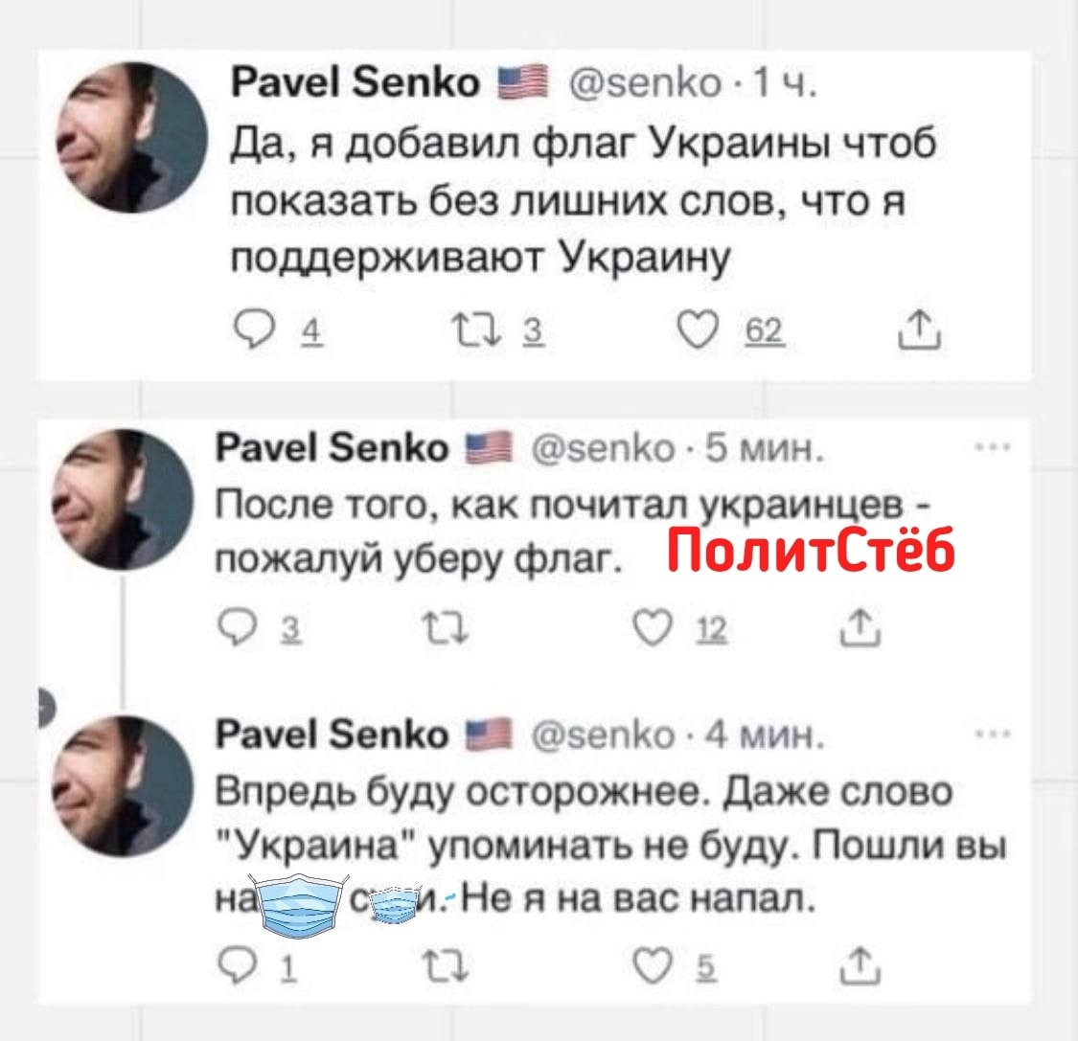Retweet the tweet posted 4 мин. ago
The height and width of the screenshot is (1041, 1078).
[445, 968]
